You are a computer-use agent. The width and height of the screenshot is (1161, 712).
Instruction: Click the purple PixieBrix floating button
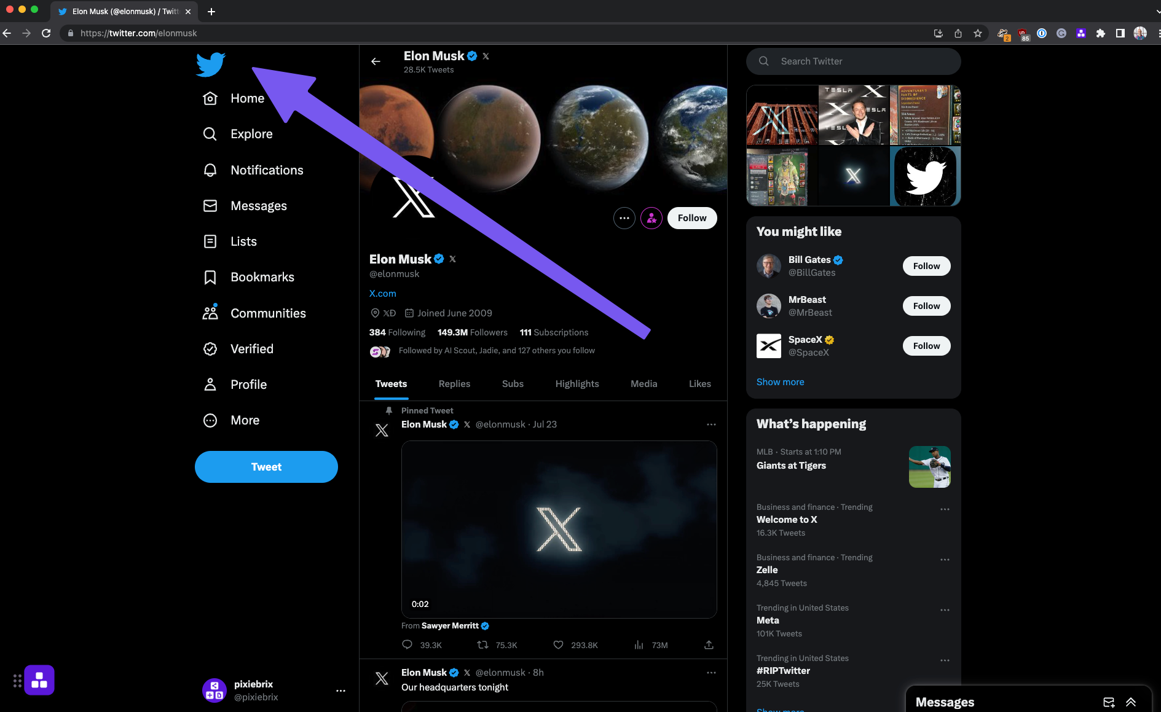[39, 680]
